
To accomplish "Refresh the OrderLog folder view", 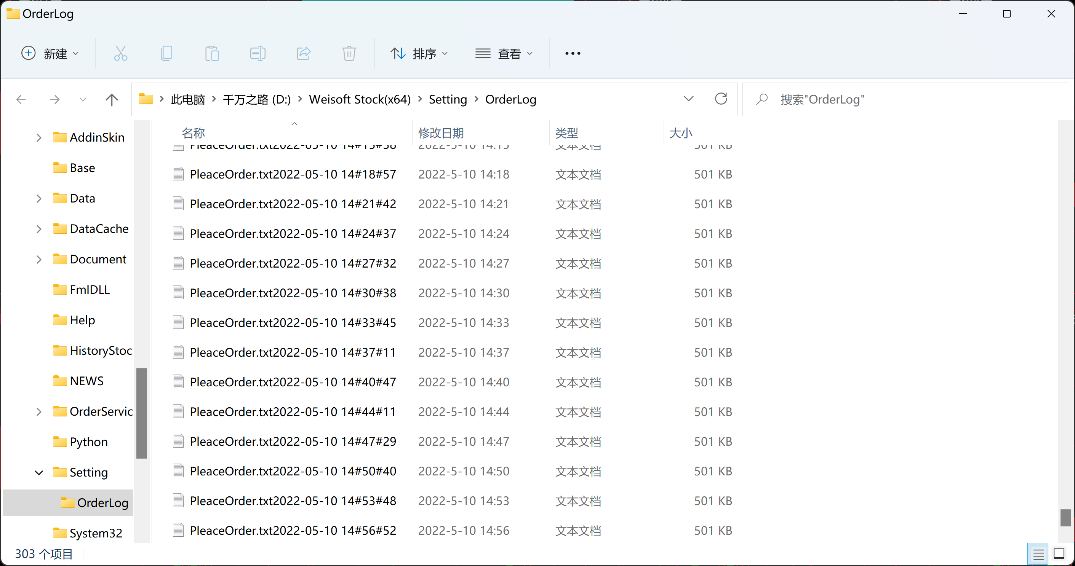I will (721, 99).
